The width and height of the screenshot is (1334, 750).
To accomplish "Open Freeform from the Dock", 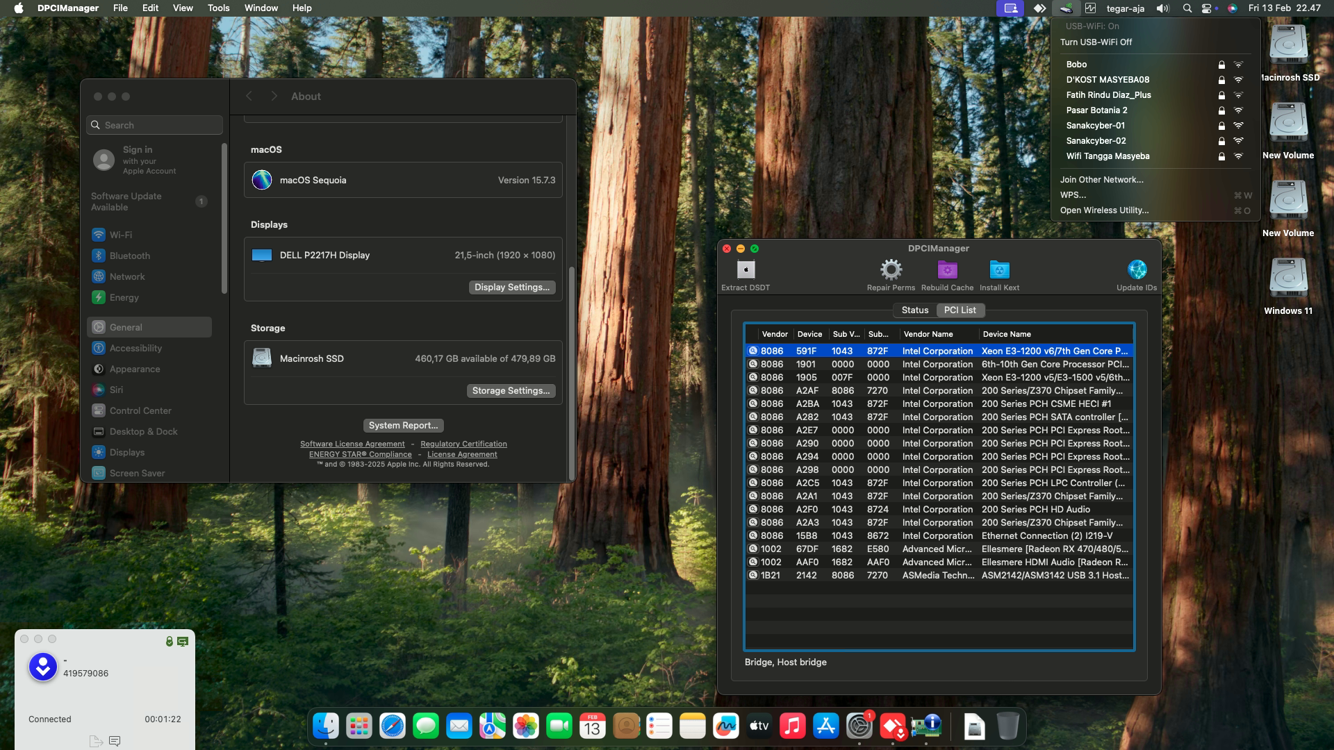I will (x=726, y=726).
